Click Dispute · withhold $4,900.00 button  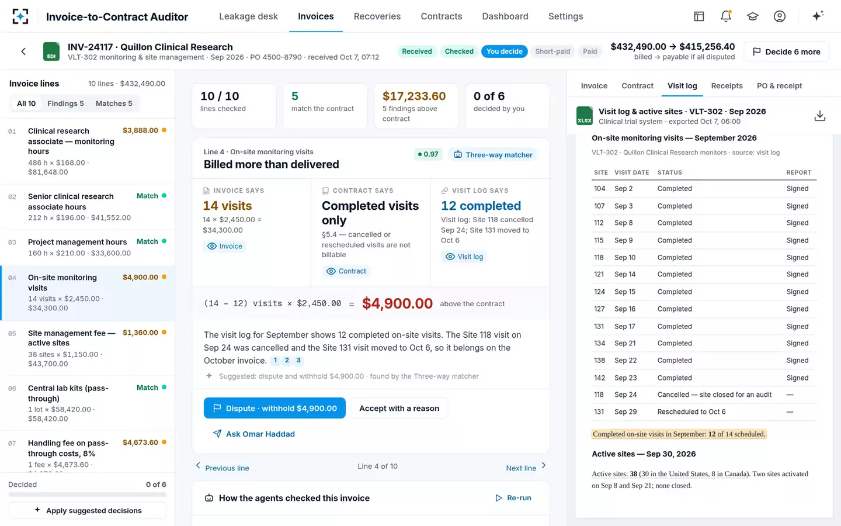coord(274,408)
